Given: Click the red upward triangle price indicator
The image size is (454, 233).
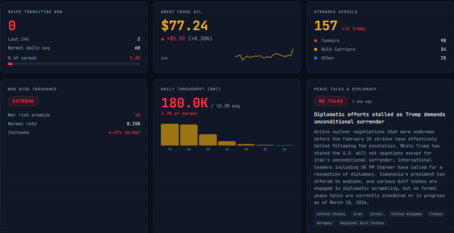Looking at the screenshot, I should tap(163, 38).
